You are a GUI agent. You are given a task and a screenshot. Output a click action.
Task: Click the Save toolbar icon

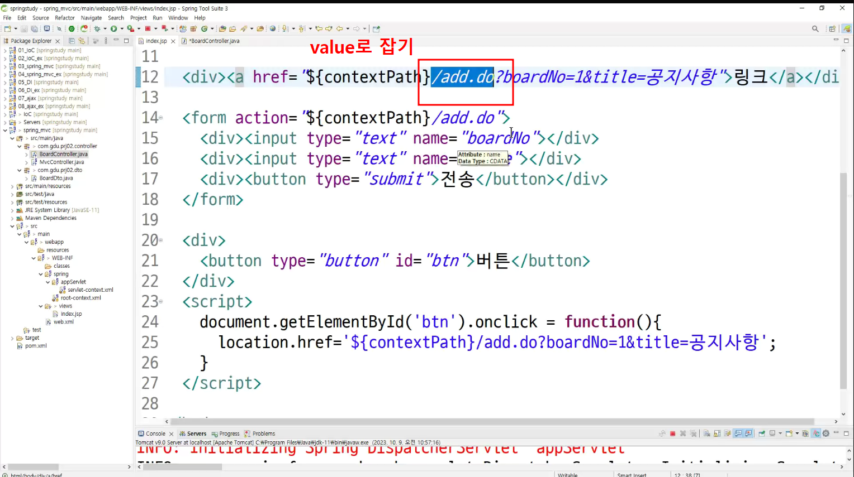pos(24,28)
